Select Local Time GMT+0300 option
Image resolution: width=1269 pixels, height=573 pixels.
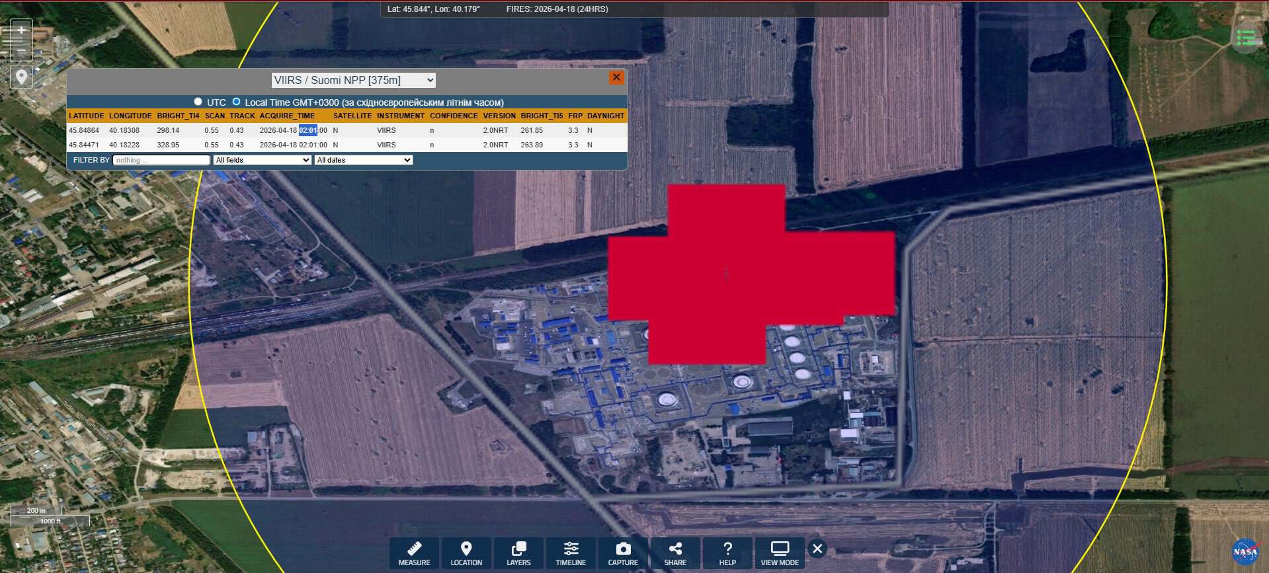click(x=236, y=102)
